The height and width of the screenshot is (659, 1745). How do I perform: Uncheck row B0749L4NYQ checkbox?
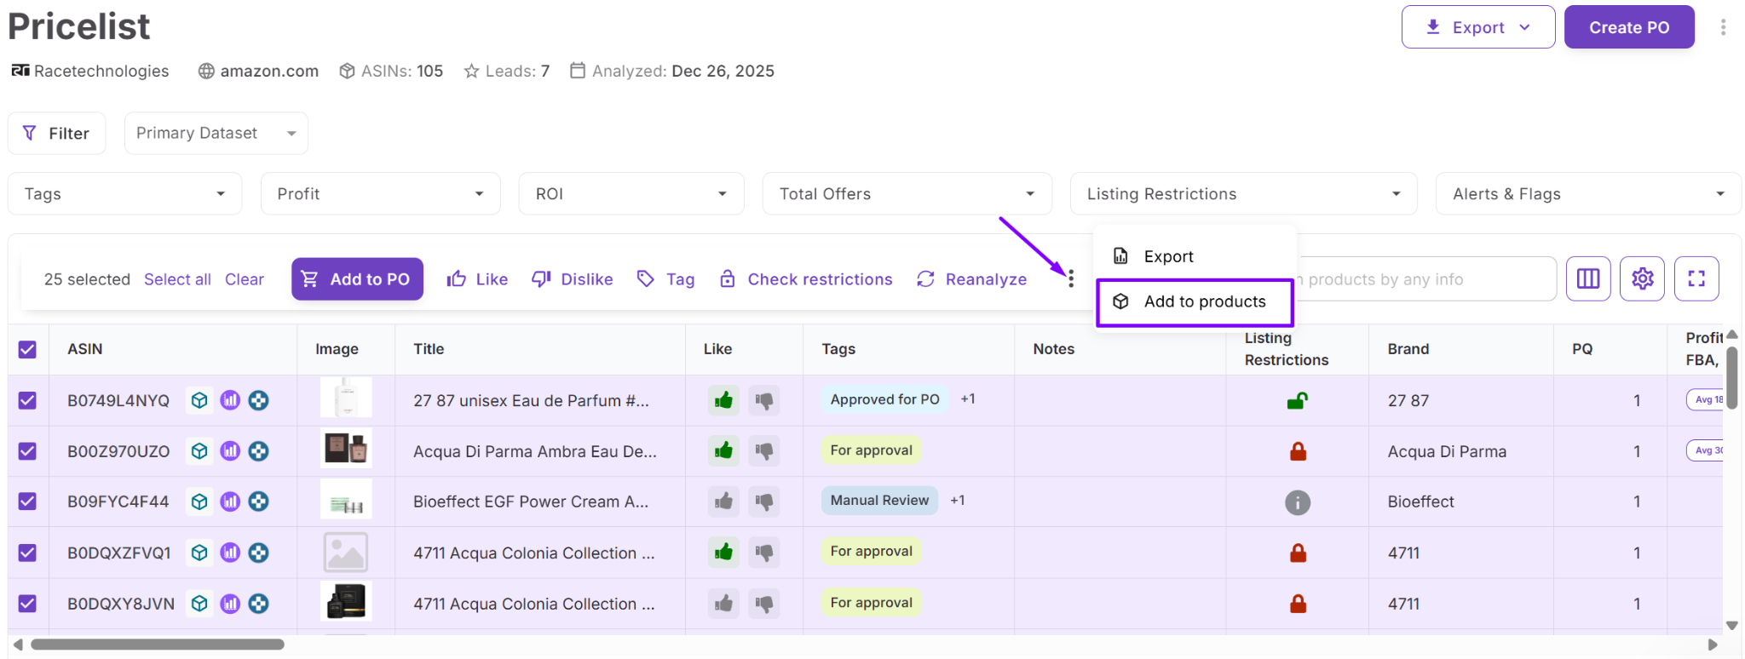tap(27, 400)
